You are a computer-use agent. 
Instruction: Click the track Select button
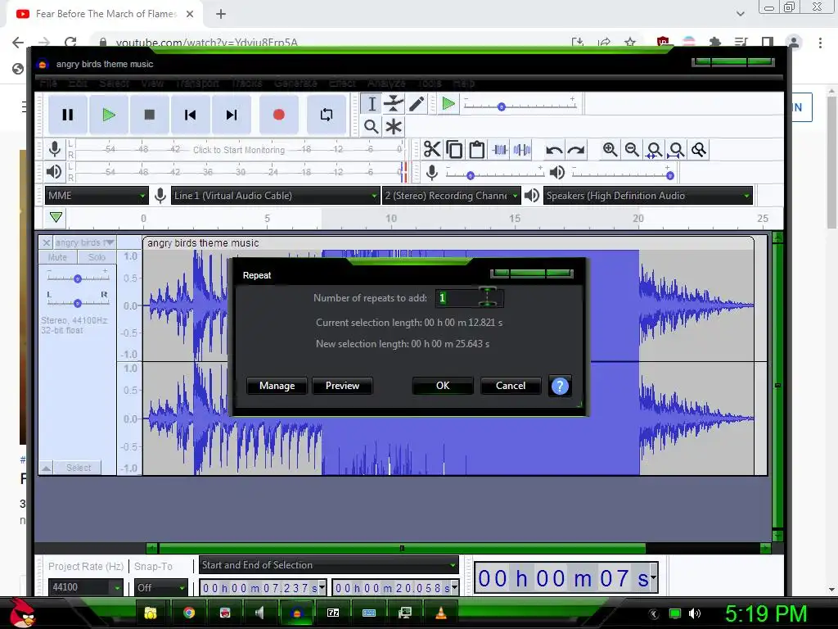[x=79, y=468]
